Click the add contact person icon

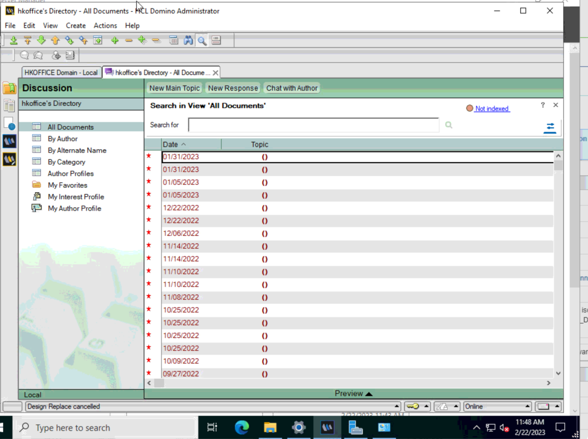(x=56, y=55)
